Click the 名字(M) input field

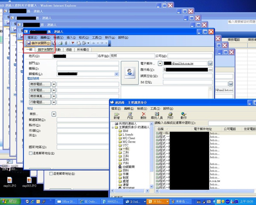132,56
